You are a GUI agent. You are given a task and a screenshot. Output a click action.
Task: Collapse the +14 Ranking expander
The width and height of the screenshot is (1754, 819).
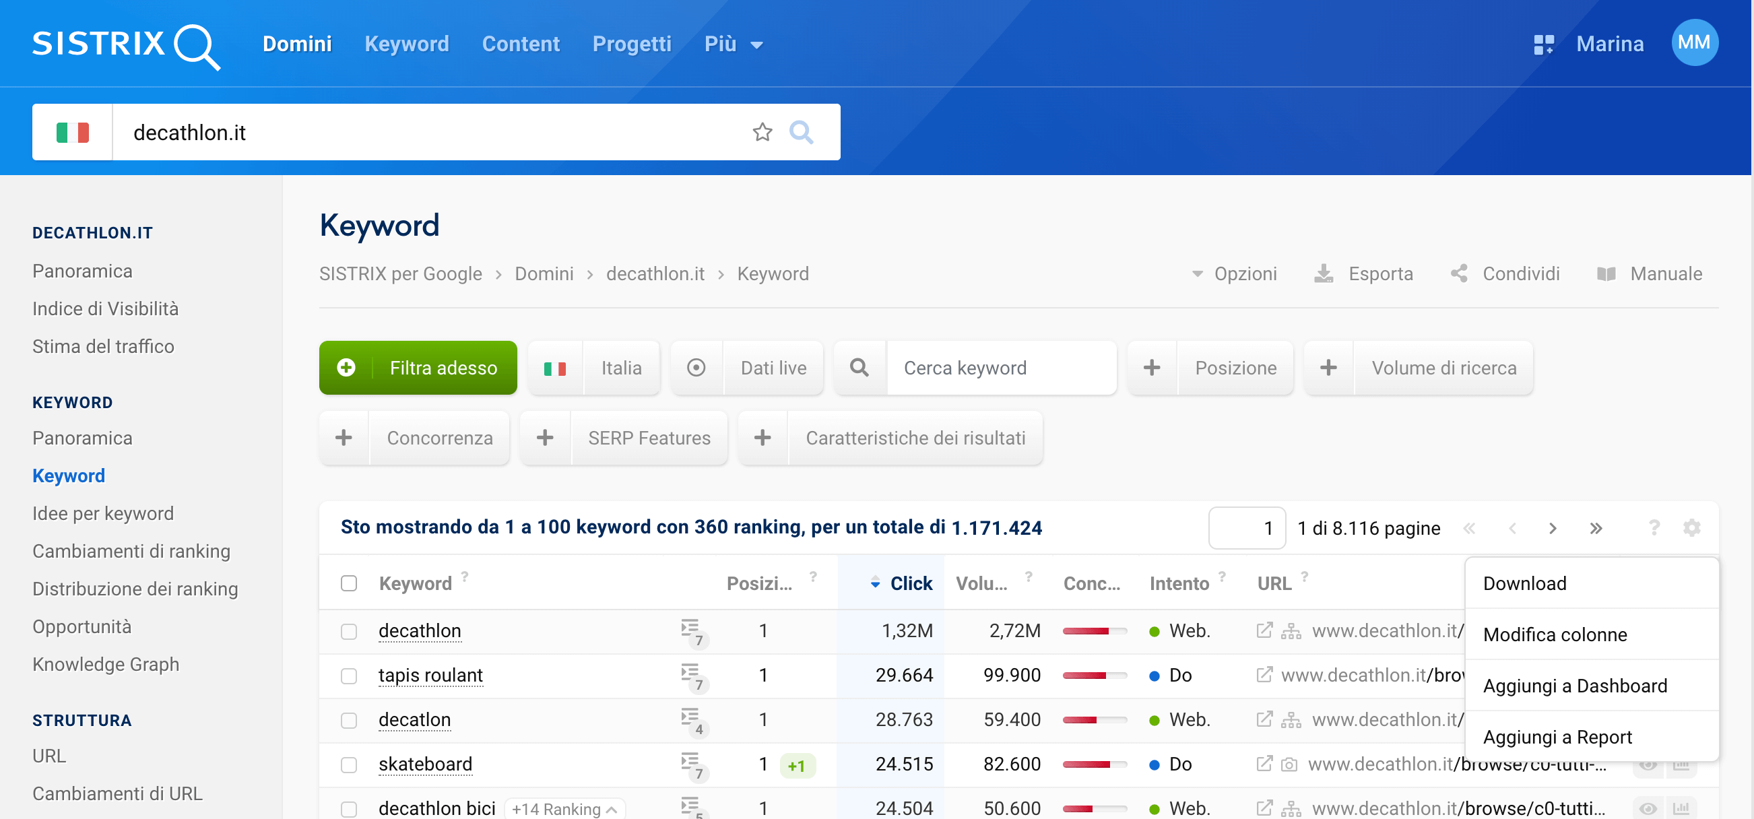point(564,809)
